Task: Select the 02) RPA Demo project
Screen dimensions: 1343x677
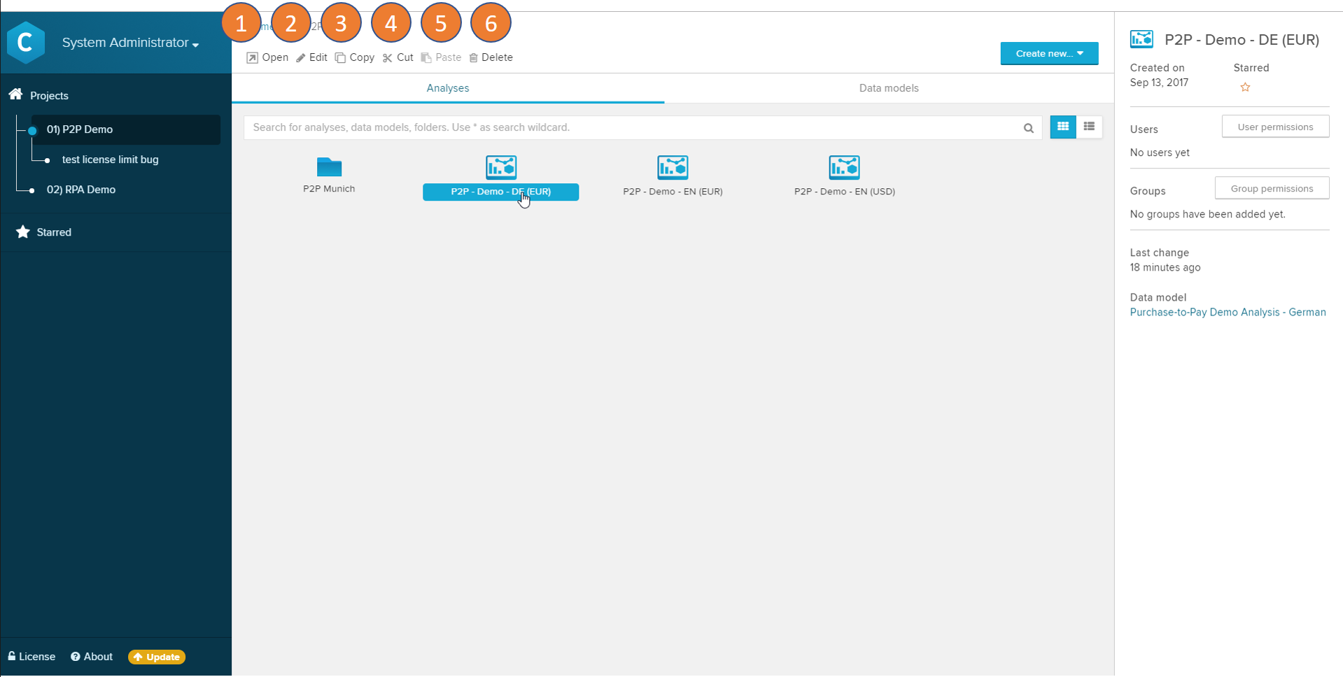Action: coord(81,190)
